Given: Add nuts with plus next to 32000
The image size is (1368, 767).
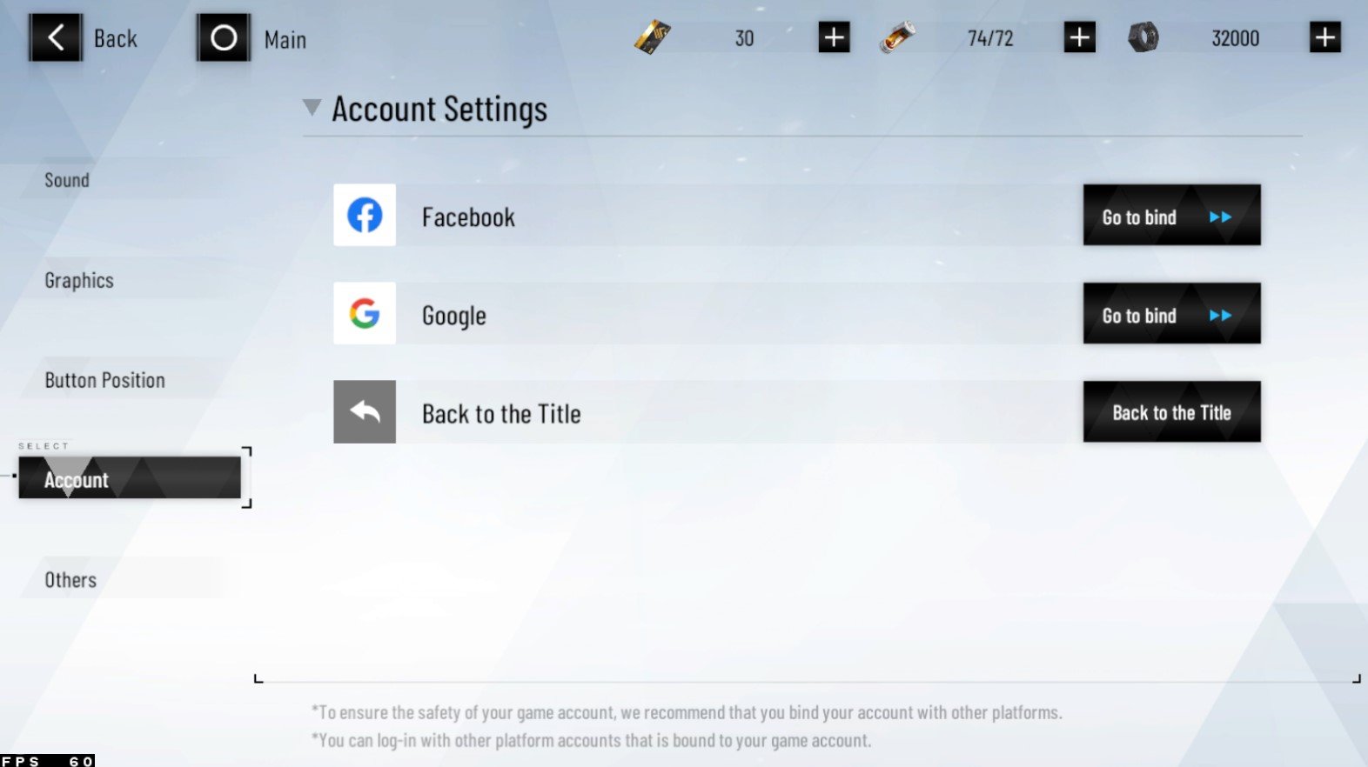Looking at the screenshot, I should 1324,37.
